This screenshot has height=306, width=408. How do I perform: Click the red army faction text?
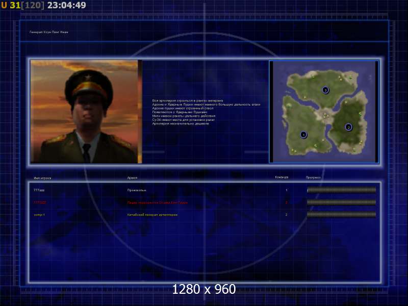coord(158,202)
